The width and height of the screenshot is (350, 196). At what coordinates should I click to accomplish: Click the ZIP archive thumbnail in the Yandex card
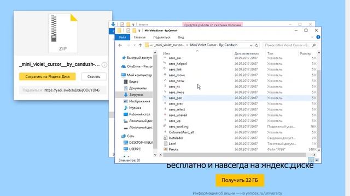pyautogui.click(x=63, y=33)
